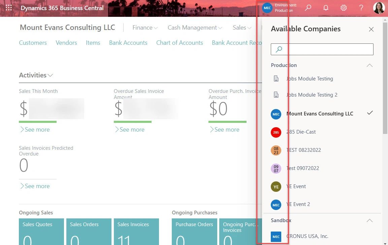Open the Sales Orders tile
Screen dimensions: 388x245
[89, 232]
